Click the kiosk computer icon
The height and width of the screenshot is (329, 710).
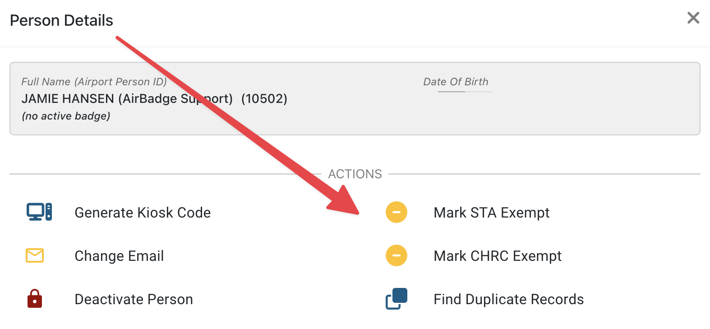pos(39,212)
